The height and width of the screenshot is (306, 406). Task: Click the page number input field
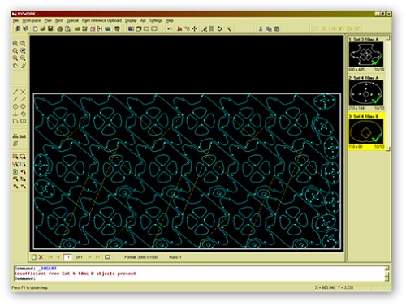pos(67,257)
